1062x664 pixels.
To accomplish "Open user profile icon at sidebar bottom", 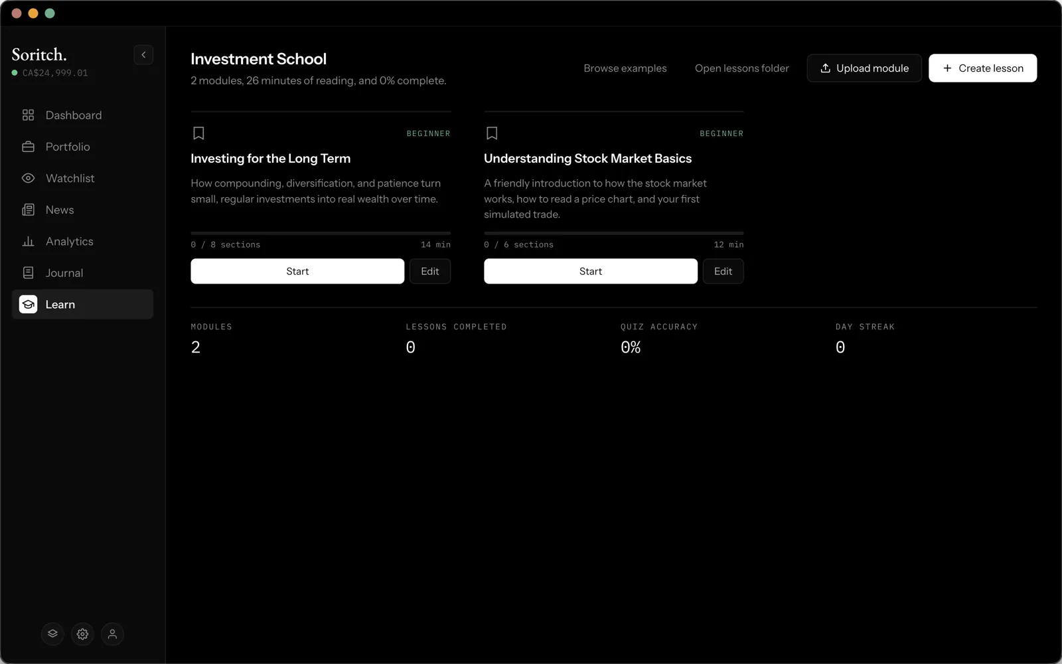I will click(113, 634).
